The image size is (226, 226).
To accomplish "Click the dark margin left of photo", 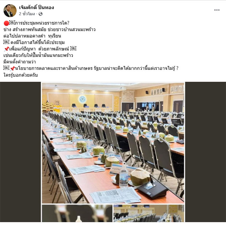I will pyautogui.click(x=20, y=152).
